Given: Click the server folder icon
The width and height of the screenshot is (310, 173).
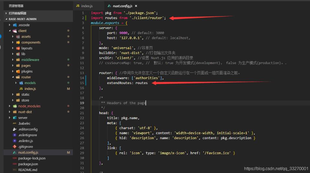Looking at the screenshot, I should click(x=15, y=117).
